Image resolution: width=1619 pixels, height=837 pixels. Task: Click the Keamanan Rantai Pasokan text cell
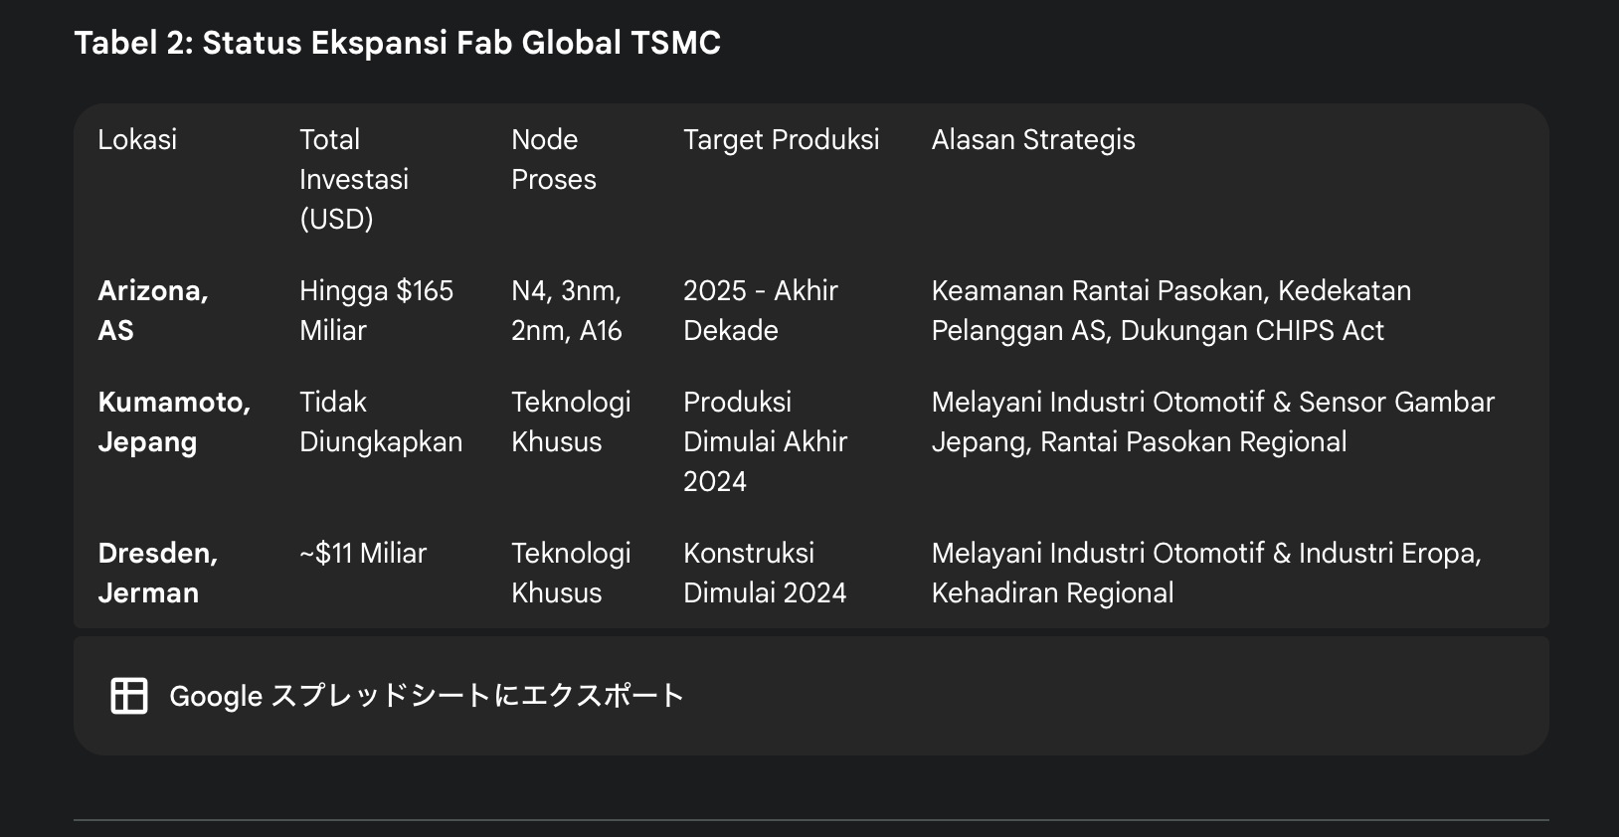coord(1171,310)
